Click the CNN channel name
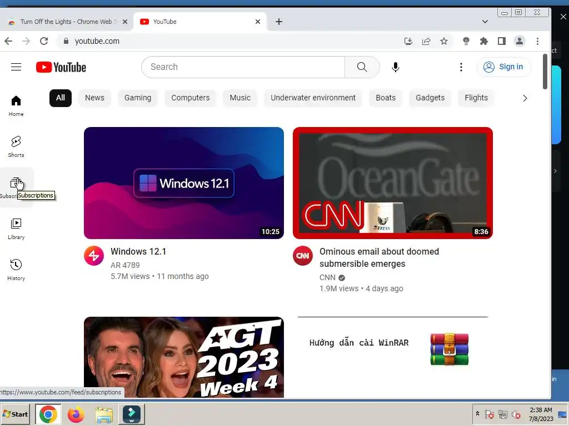This screenshot has height=426, width=569. pos(327,278)
